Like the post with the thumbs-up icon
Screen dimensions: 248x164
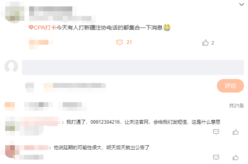click(x=205, y=43)
